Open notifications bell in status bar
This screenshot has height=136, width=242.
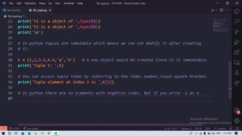(237, 128)
